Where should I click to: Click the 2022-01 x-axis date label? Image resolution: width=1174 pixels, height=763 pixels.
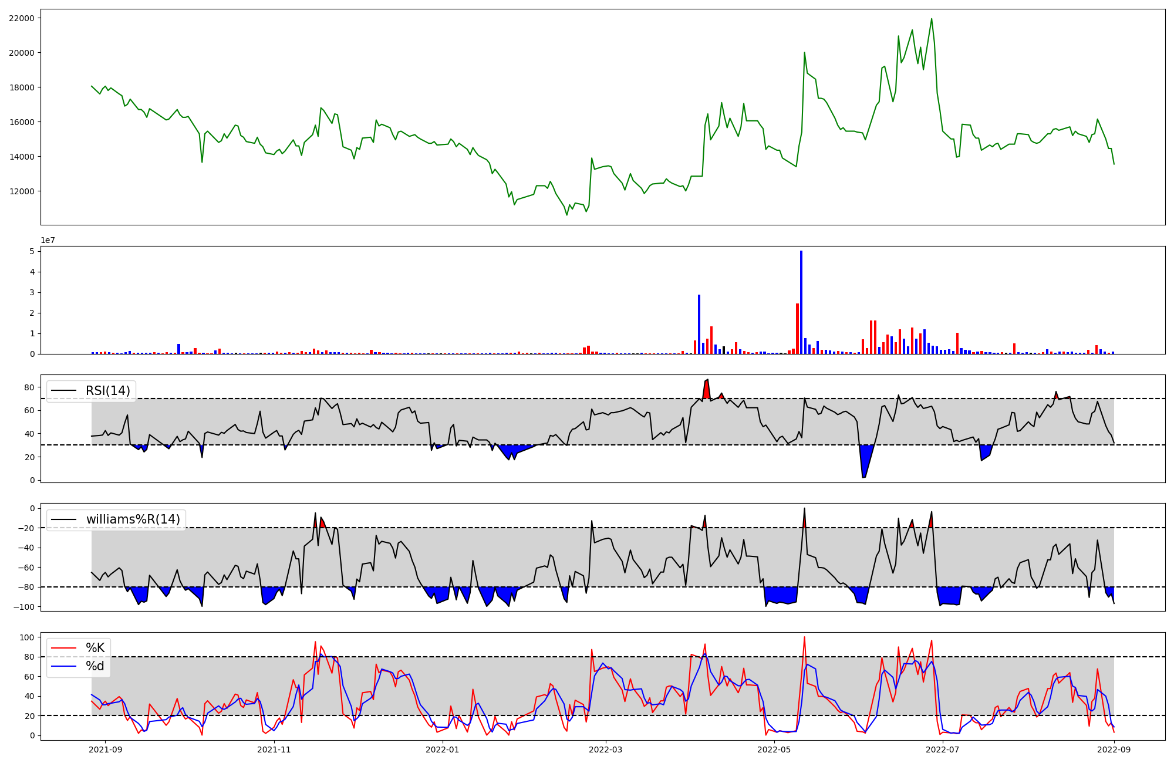coord(442,750)
